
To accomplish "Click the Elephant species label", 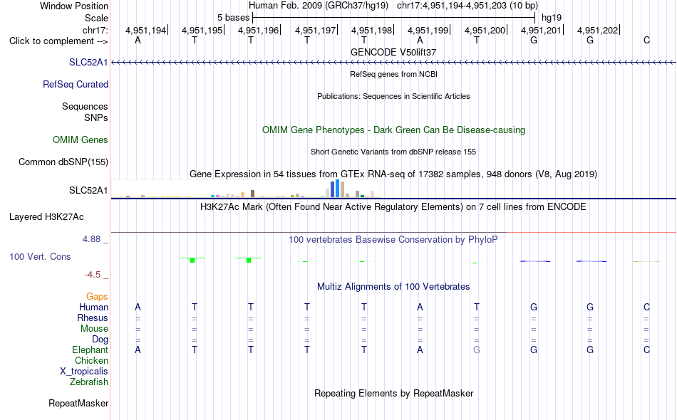I will [x=91, y=350].
